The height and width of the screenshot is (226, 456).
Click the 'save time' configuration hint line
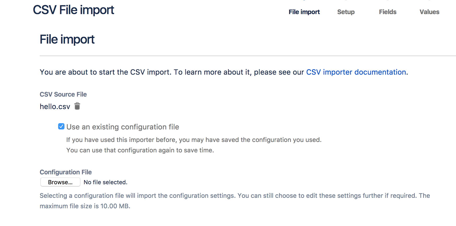[x=140, y=150]
